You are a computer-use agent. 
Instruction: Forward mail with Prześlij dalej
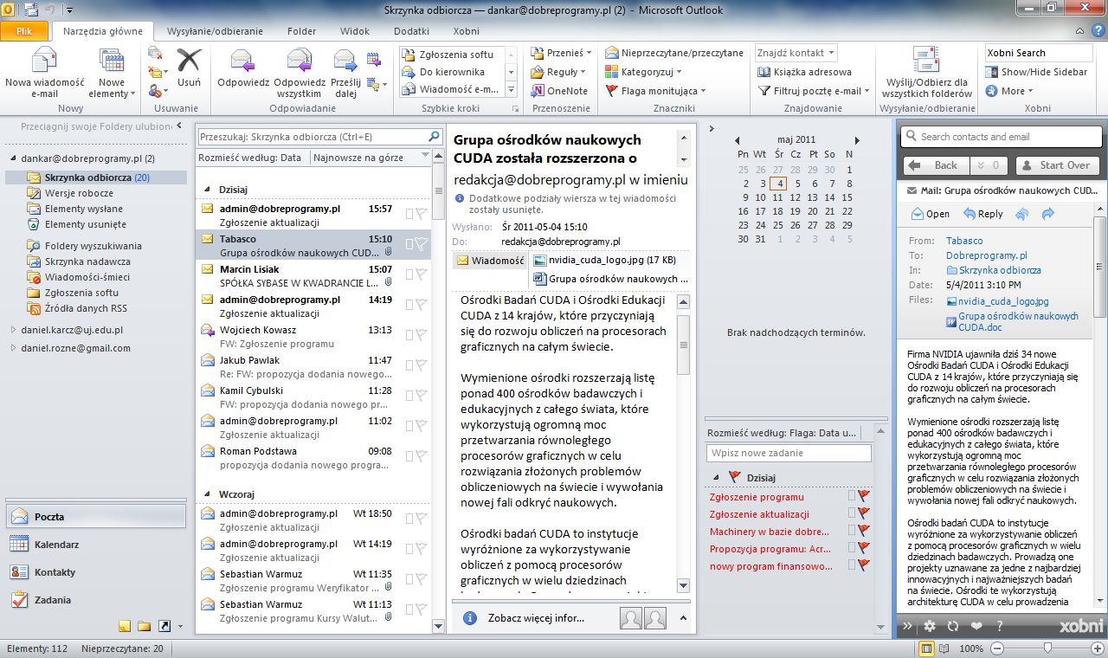345,74
